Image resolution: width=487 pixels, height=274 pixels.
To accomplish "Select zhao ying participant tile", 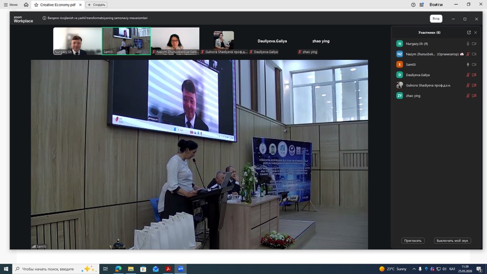I will tap(321, 41).
